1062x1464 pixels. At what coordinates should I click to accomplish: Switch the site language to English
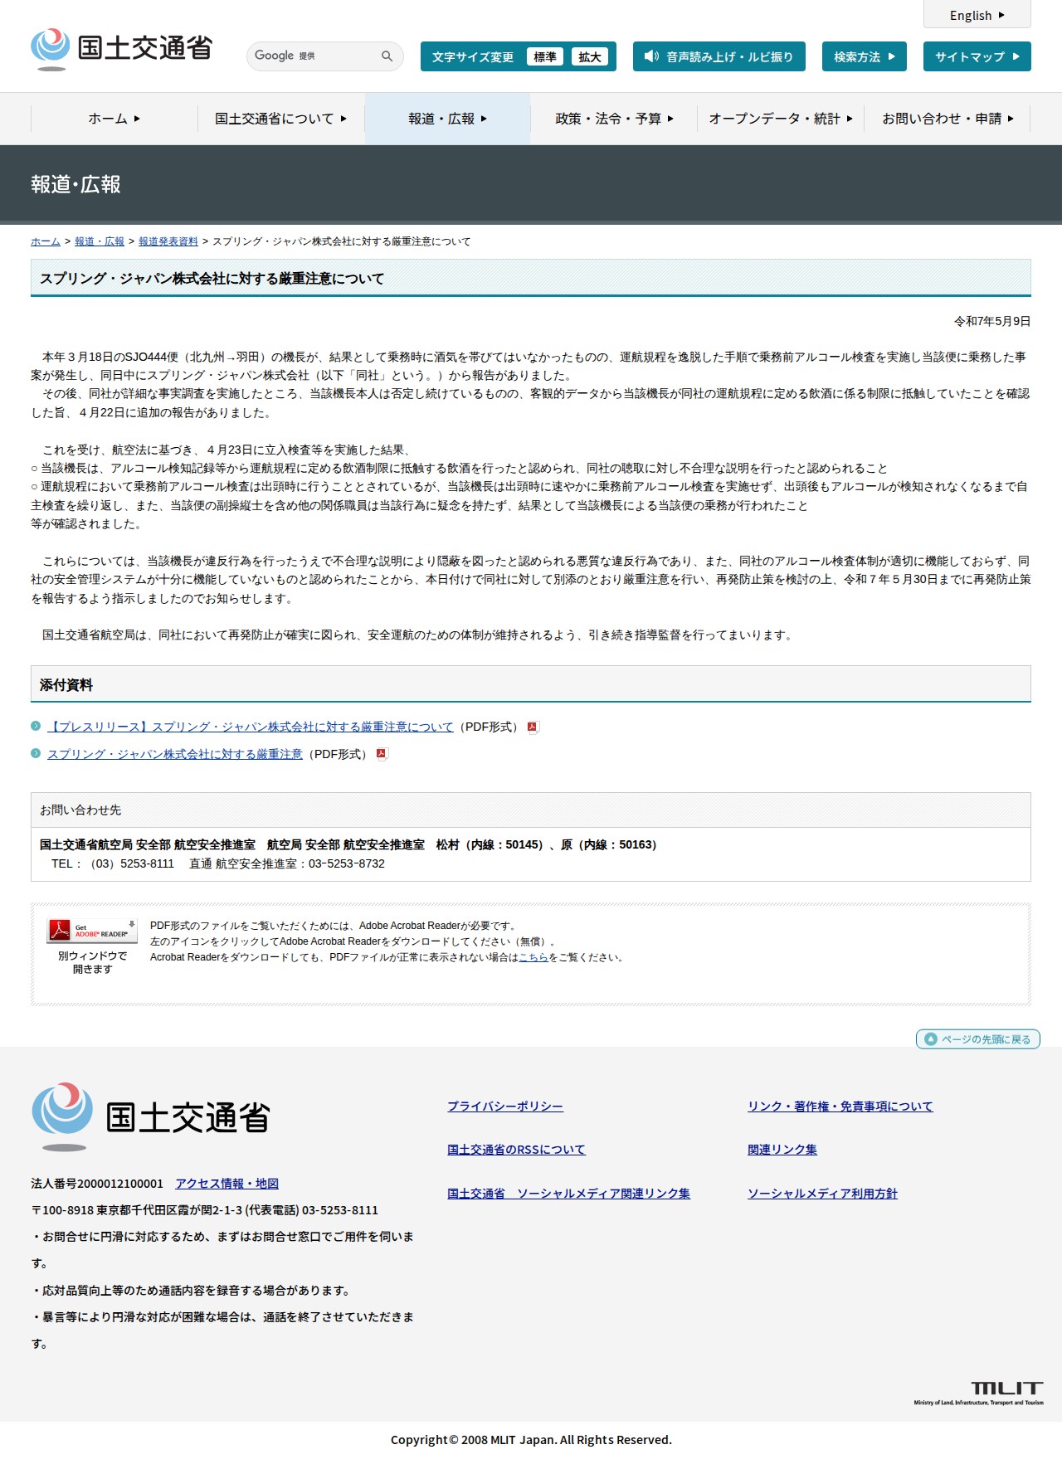[x=977, y=15]
